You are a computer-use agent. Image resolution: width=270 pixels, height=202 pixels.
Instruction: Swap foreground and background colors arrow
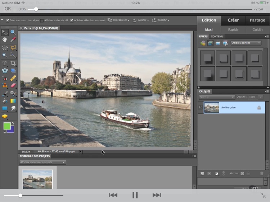pyautogui.click(x=13, y=123)
